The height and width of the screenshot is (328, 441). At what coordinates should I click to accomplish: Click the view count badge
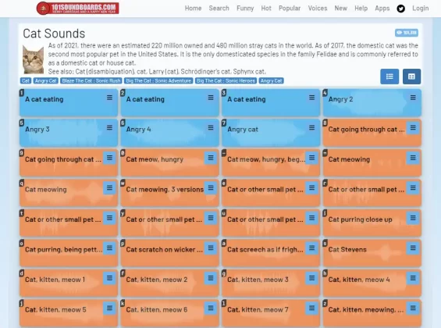click(x=407, y=33)
